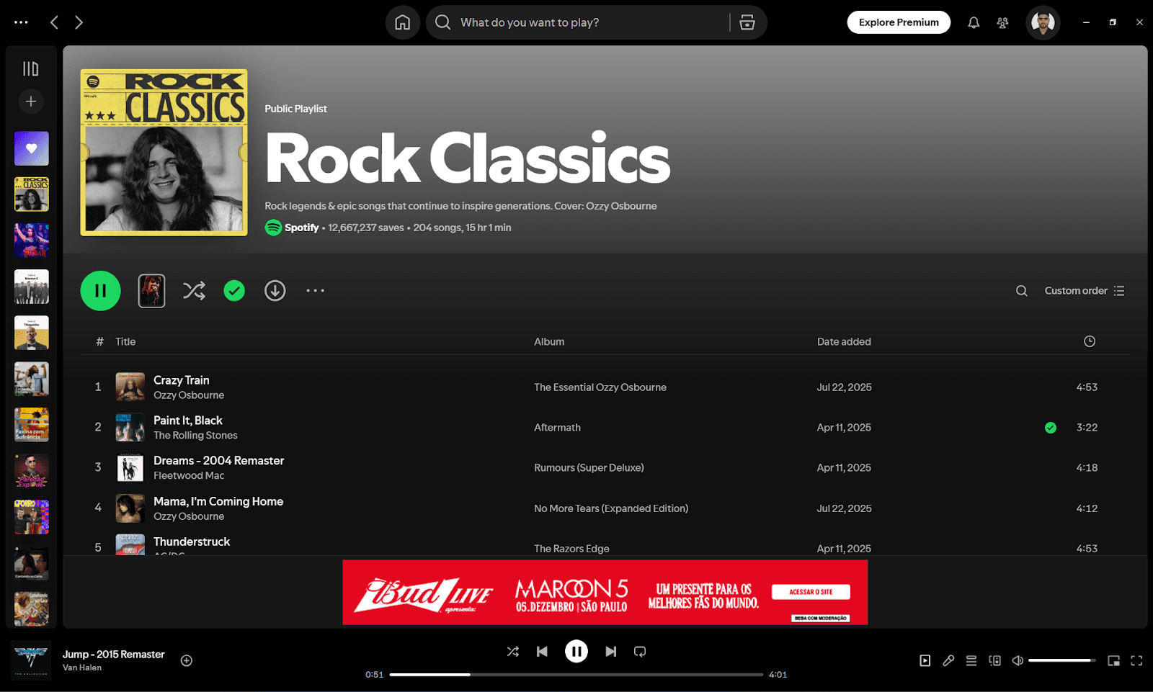This screenshot has width=1153, height=692.
Task: Open the Custom order sort dropdown
Action: [1084, 291]
